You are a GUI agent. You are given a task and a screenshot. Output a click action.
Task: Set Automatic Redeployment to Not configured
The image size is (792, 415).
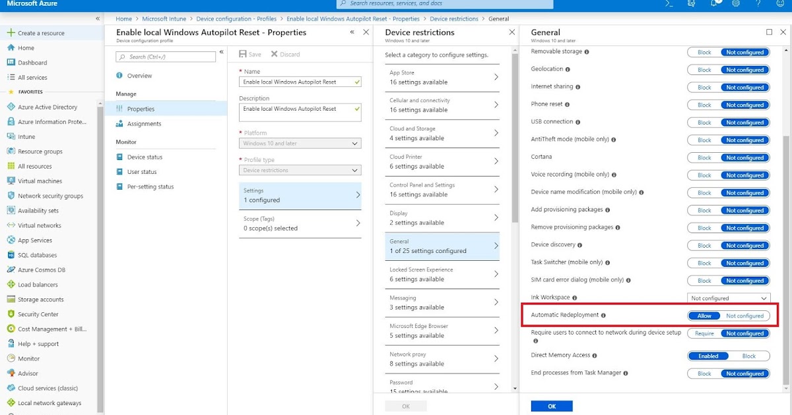coord(745,315)
